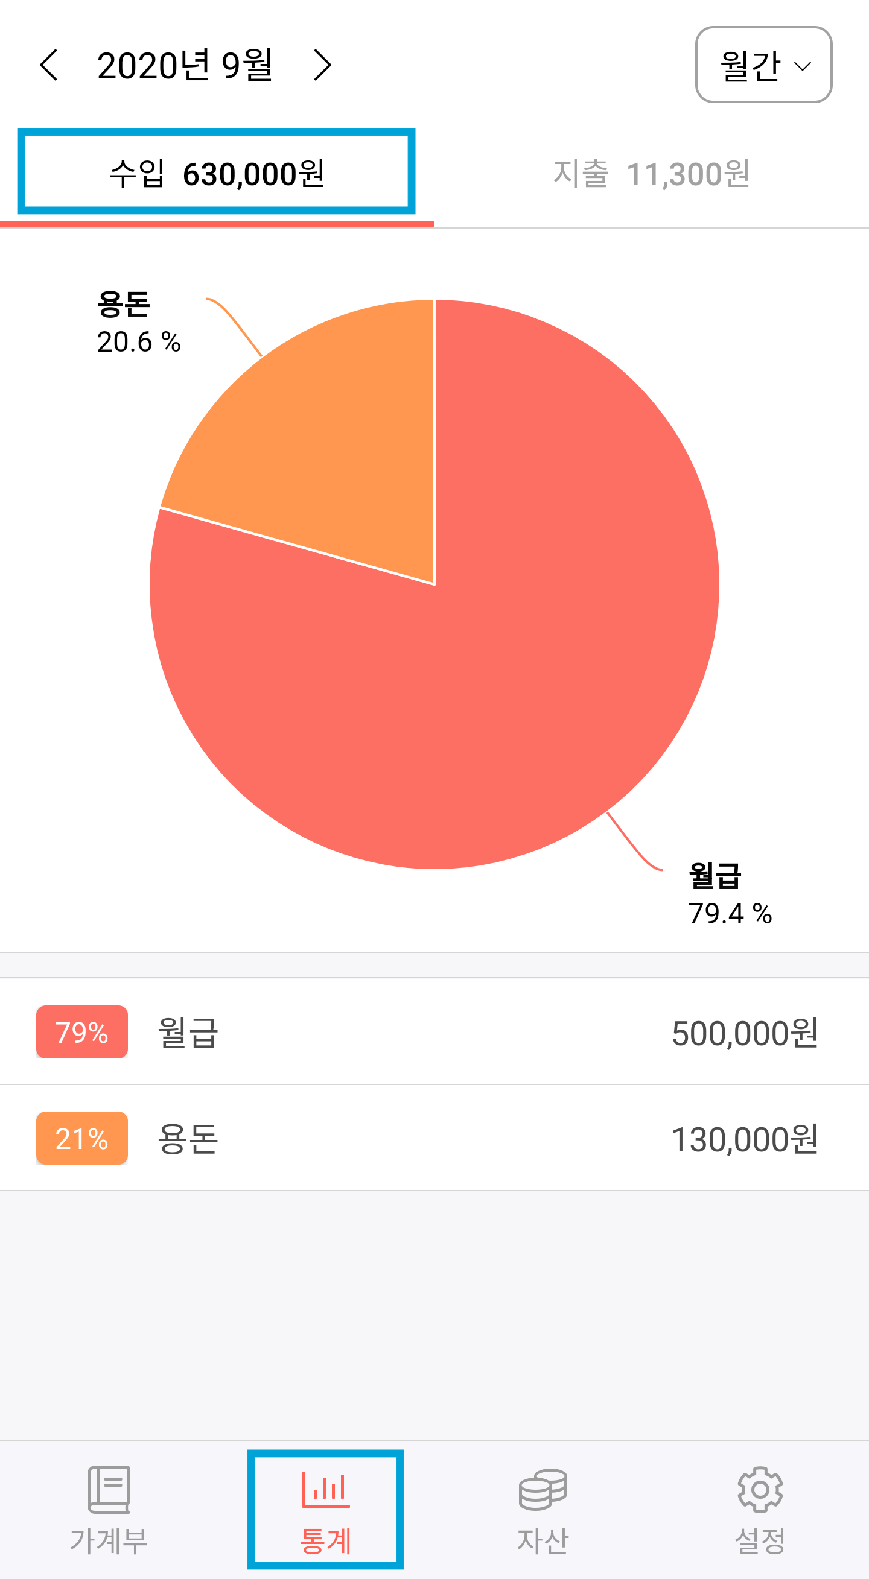Open the 월간 period dropdown
The height and width of the screenshot is (1579, 869).
click(763, 65)
